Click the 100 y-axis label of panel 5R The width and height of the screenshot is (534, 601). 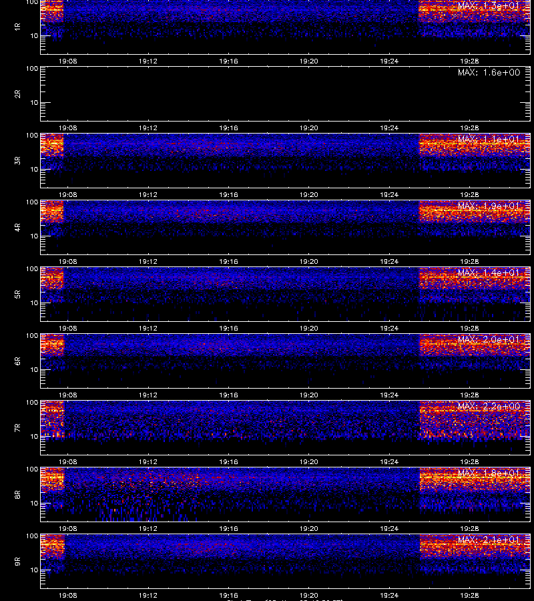(x=32, y=269)
